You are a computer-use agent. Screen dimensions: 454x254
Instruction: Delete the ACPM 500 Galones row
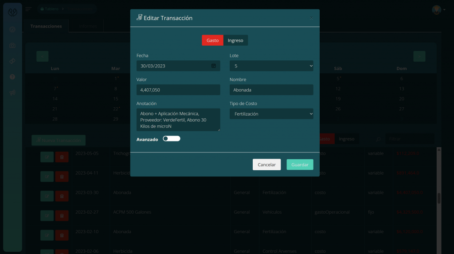(62, 215)
